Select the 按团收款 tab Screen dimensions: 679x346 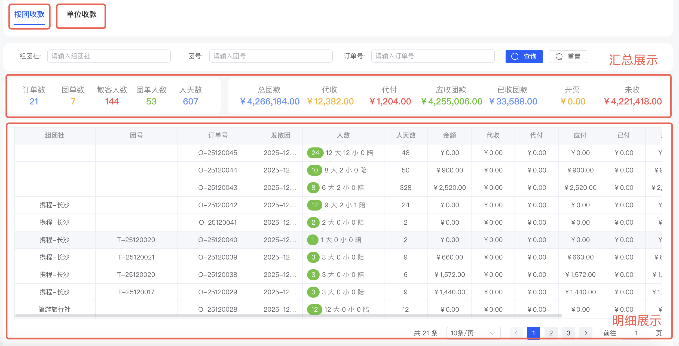tap(29, 15)
